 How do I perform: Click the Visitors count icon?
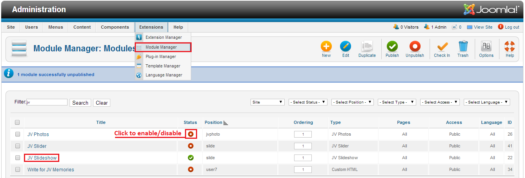(x=396, y=27)
